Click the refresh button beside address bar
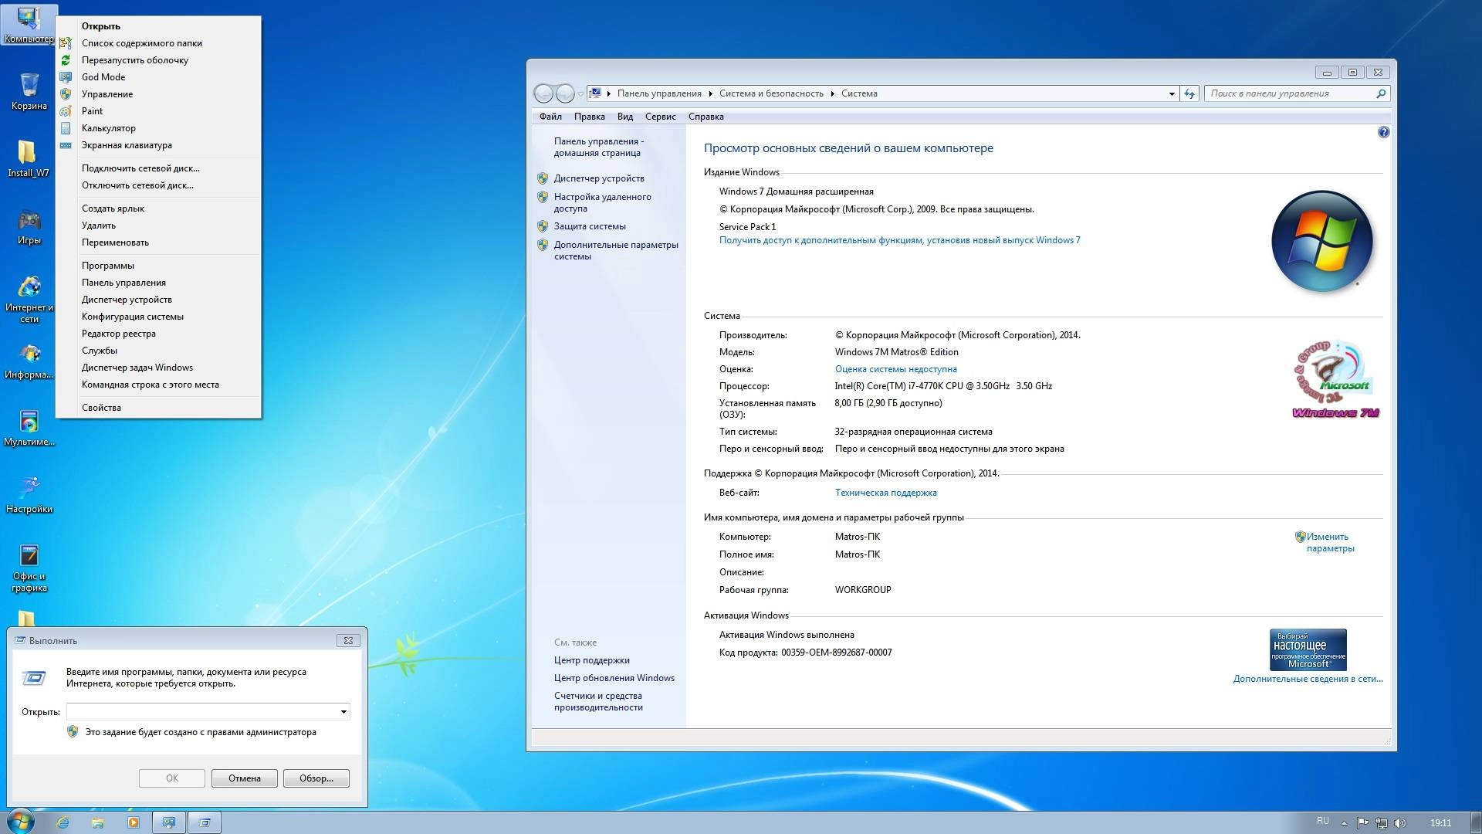The image size is (1482, 834). click(1189, 93)
